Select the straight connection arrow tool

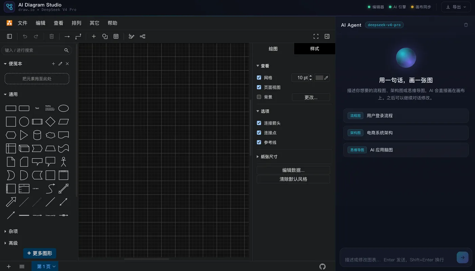67,36
